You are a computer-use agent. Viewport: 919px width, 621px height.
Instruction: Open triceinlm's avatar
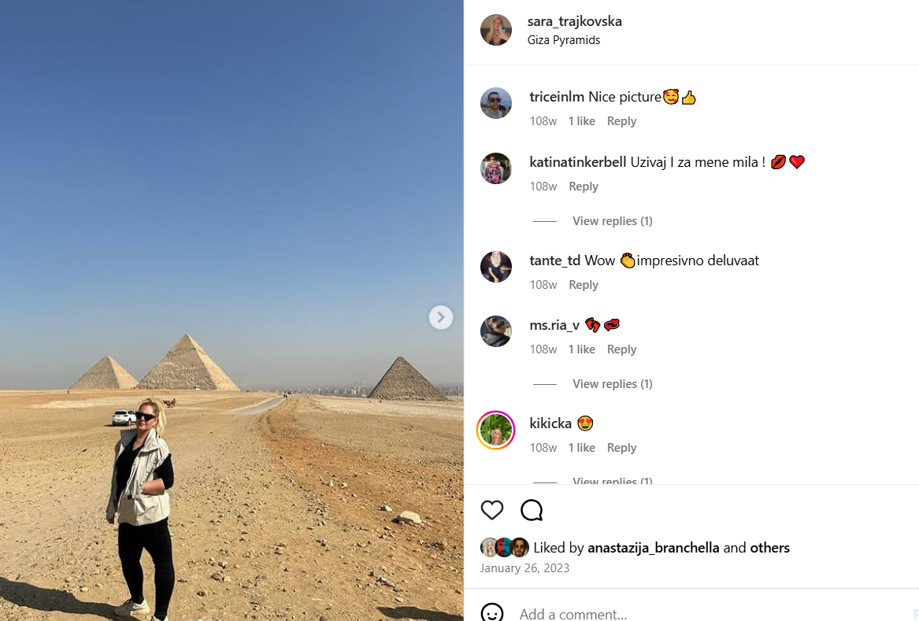pos(496,103)
